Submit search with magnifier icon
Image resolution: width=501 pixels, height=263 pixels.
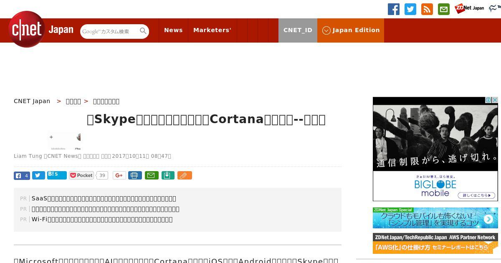pos(143,31)
